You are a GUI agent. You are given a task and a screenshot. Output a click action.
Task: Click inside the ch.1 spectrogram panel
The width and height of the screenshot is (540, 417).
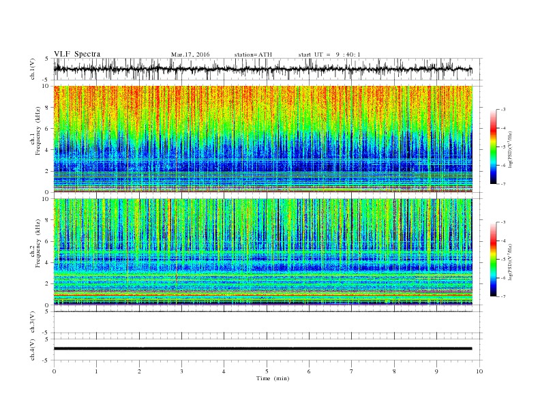coord(262,139)
